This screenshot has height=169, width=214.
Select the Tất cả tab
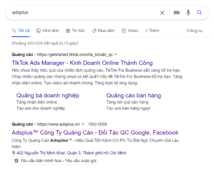point(21,31)
